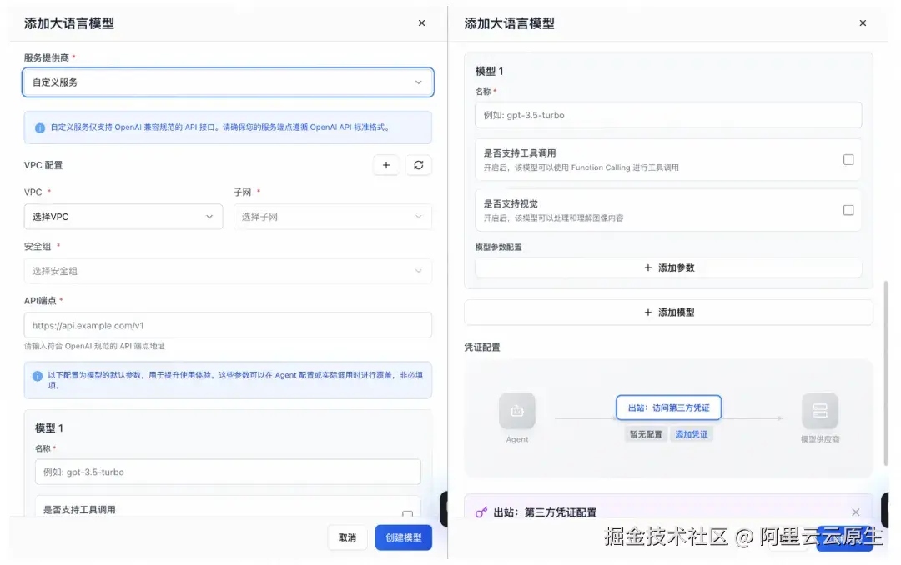The width and height of the screenshot is (901, 565).
Task: Expand the 选择VPC dropdown
Action: (x=123, y=217)
